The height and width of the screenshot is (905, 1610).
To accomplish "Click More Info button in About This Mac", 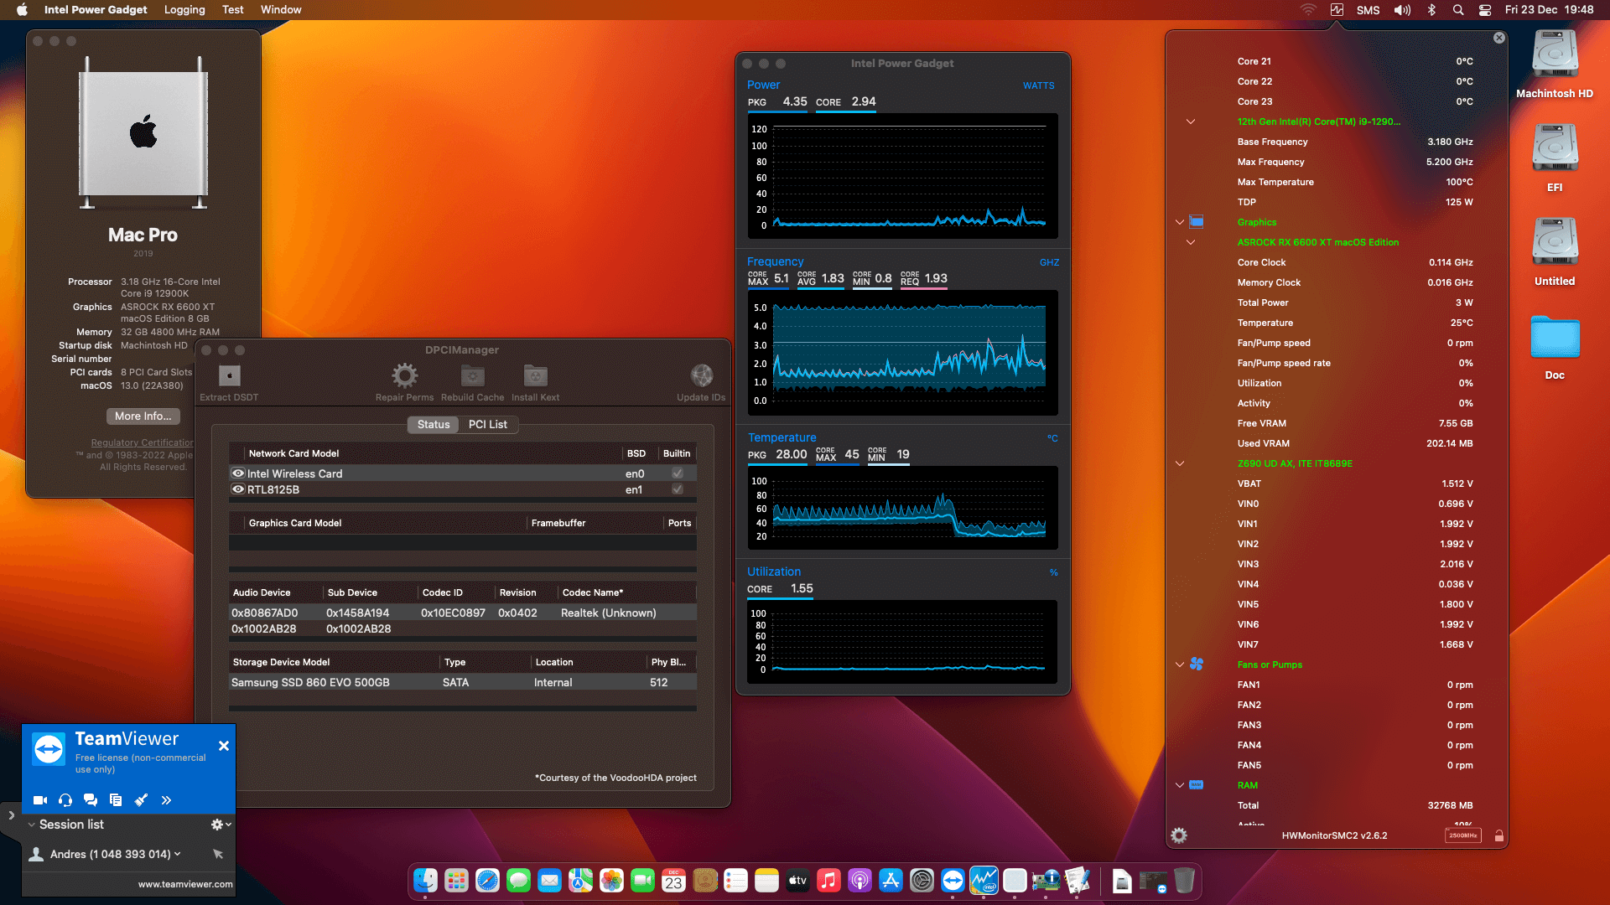I will [x=143, y=416].
